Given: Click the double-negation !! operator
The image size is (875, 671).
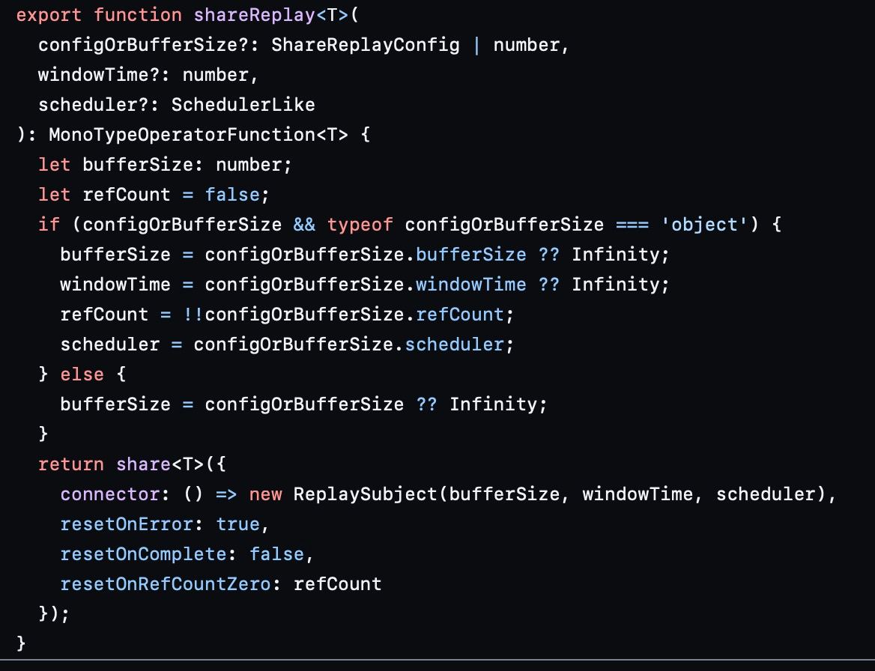Looking at the screenshot, I should (193, 315).
